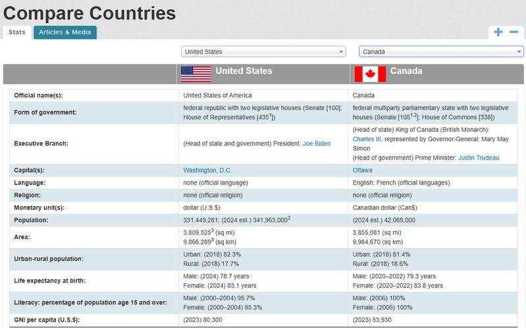Switch to the Stats tab
This screenshot has height=328, width=526.
coord(17,32)
